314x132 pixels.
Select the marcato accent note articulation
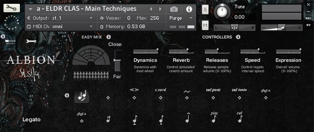[x=188, y=118]
